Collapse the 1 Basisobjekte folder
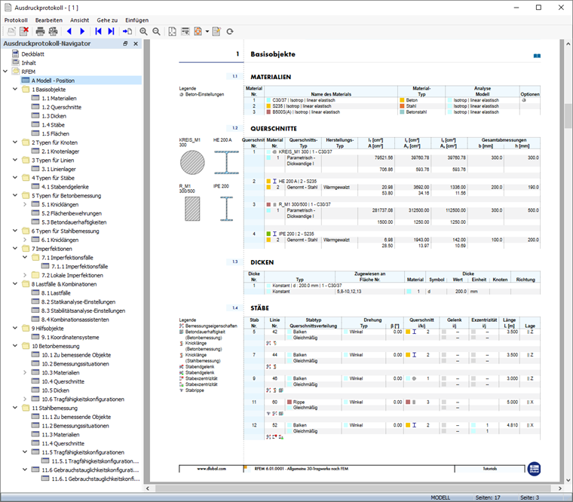This screenshot has width=573, height=502. (14, 89)
